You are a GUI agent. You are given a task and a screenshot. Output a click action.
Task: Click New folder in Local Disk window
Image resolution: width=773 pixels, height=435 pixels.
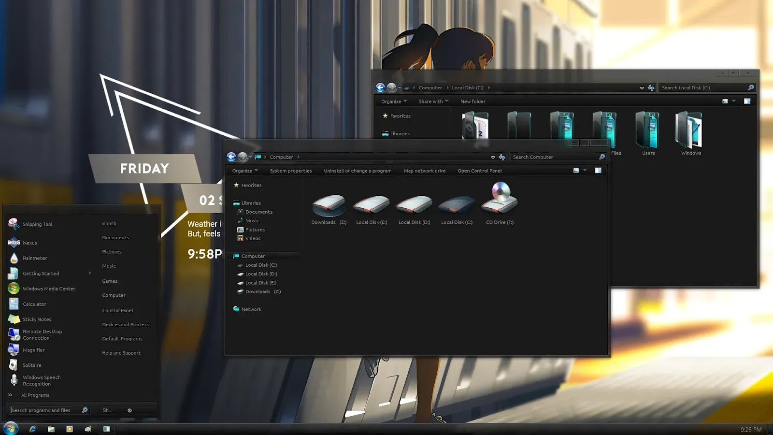click(473, 101)
